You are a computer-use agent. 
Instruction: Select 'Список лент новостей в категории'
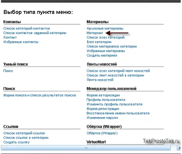point(115,75)
